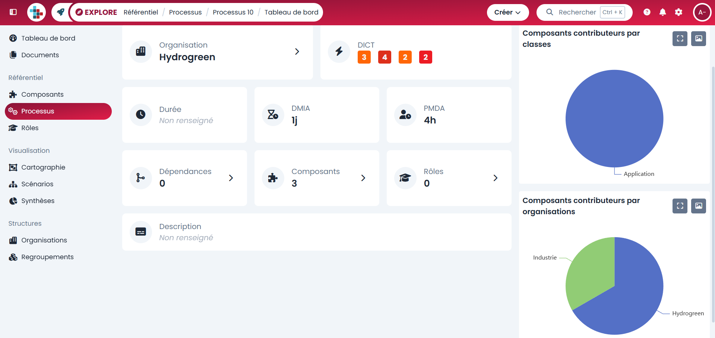Open the settings gear icon

678,12
